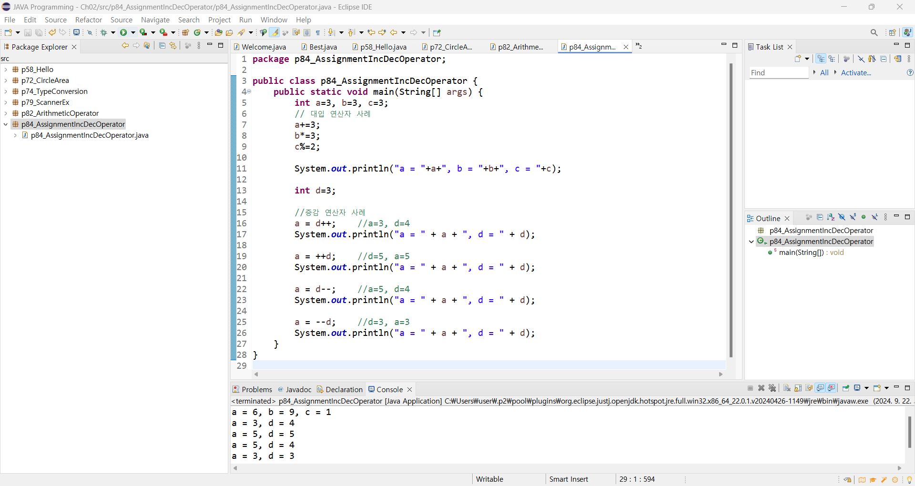
Task: Click the Open Perspective icon
Action: coord(893,32)
